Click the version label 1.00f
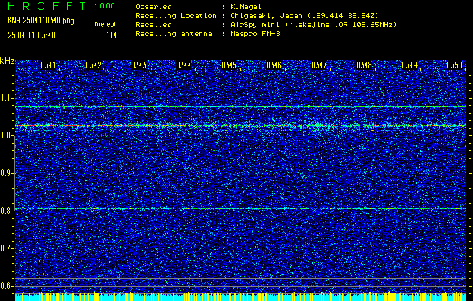Image resolution: width=473 pixels, height=301 pixels. pos(104,6)
